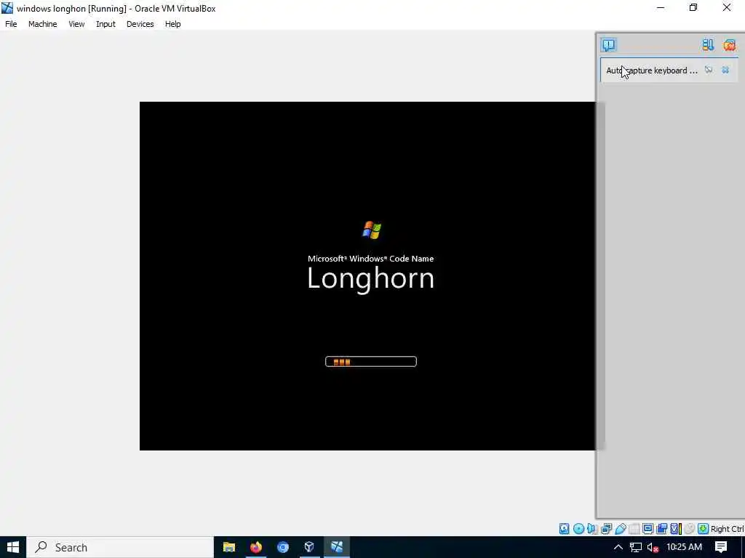
Task: Open the Help menu
Action: click(x=173, y=24)
